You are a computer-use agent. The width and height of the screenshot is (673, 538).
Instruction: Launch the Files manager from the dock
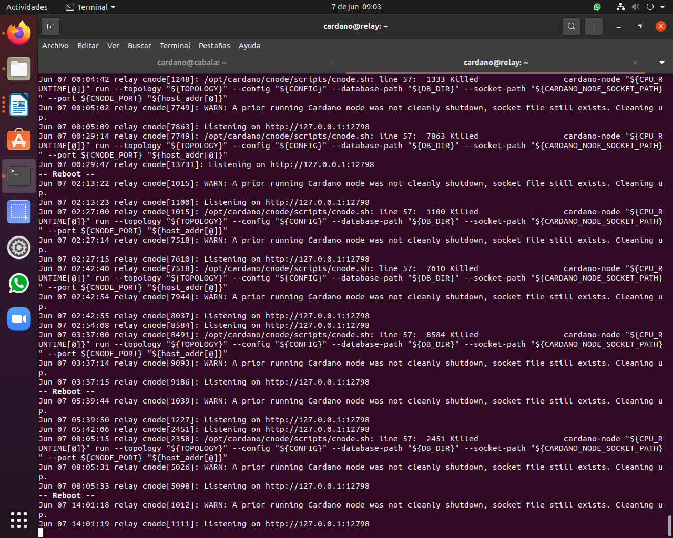[19, 69]
